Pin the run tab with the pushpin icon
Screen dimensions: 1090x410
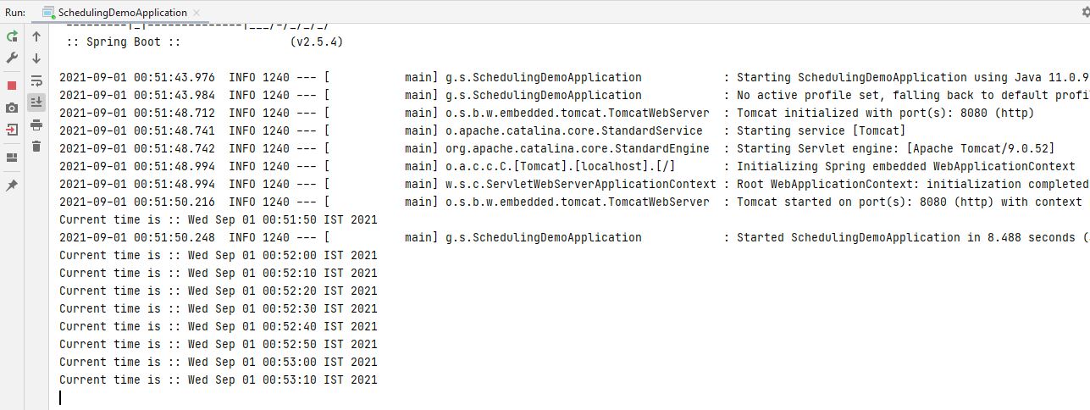[12, 186]
